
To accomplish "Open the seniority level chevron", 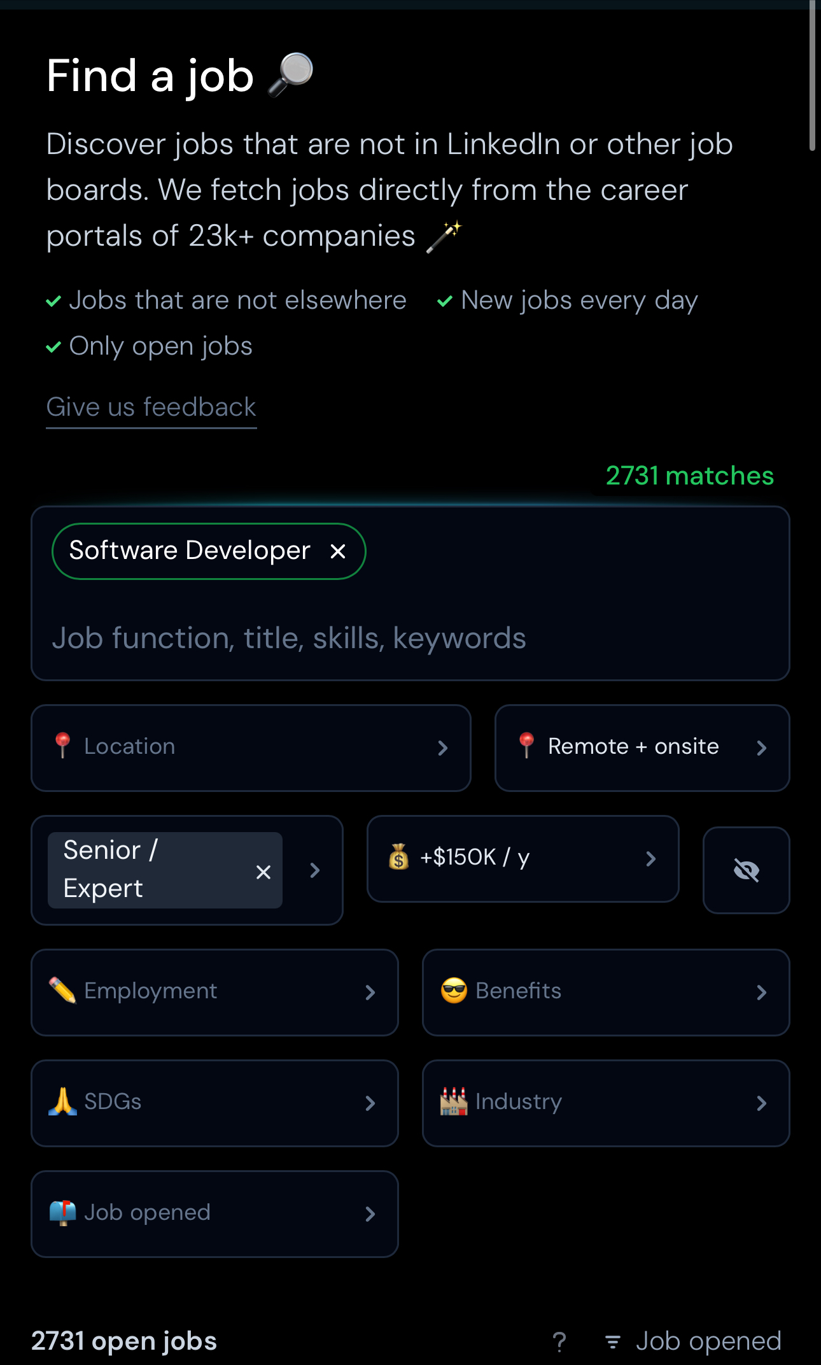I will [x=314, y=870].
